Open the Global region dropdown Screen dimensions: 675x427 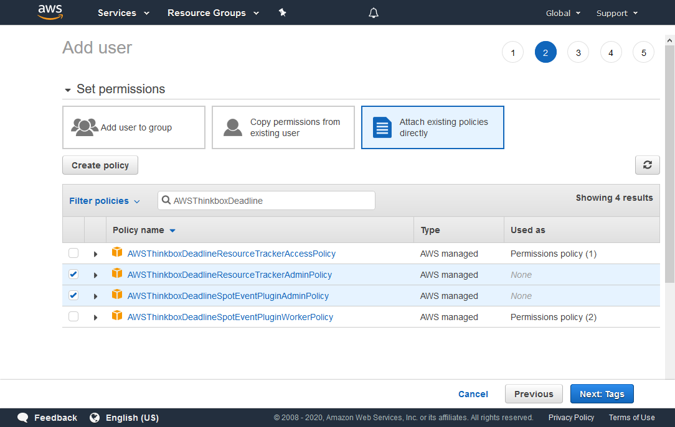[563, 13]
